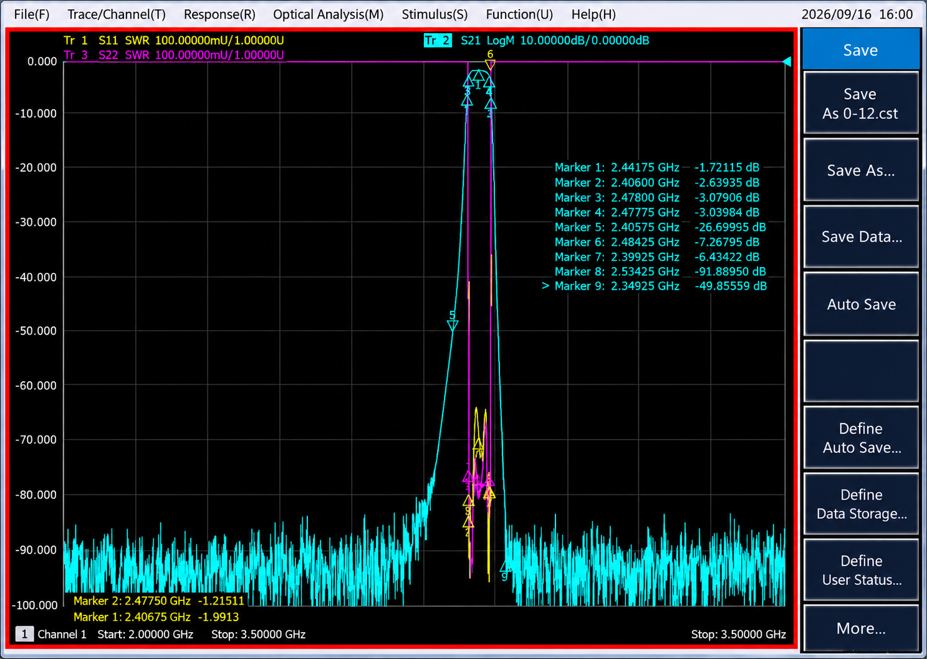Open the Stimulus(S) menu
Image resolution: width=927 pixels, height=659 pixels.
pyautogui.click(x=435, y=14)
